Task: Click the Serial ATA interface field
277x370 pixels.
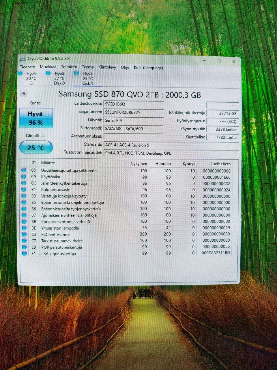Action: (133, 121)
